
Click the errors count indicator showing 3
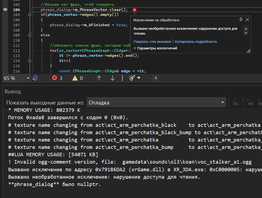click(x=57, y=78)
